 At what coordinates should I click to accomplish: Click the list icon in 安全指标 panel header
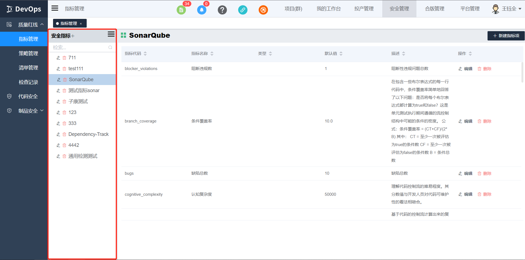point(111,34)
